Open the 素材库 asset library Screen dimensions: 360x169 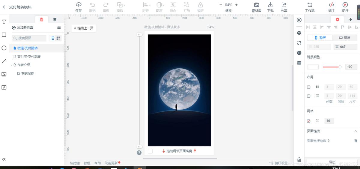click(x=256, y=5)
